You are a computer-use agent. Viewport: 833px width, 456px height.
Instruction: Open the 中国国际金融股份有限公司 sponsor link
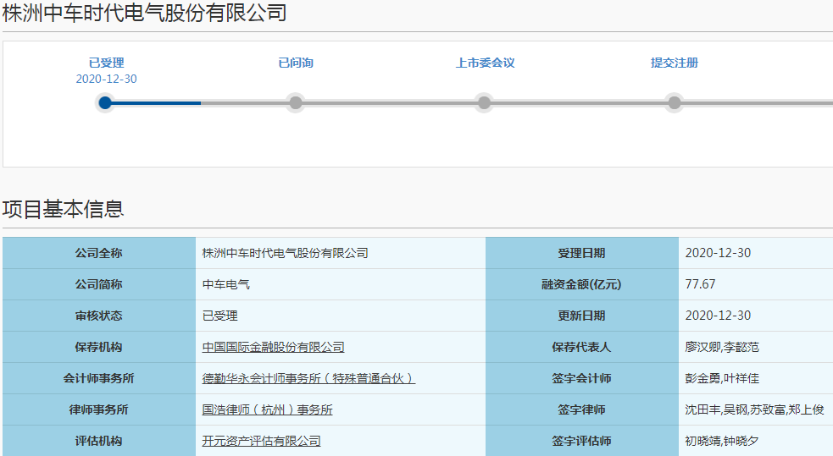[x=273, y=347]
